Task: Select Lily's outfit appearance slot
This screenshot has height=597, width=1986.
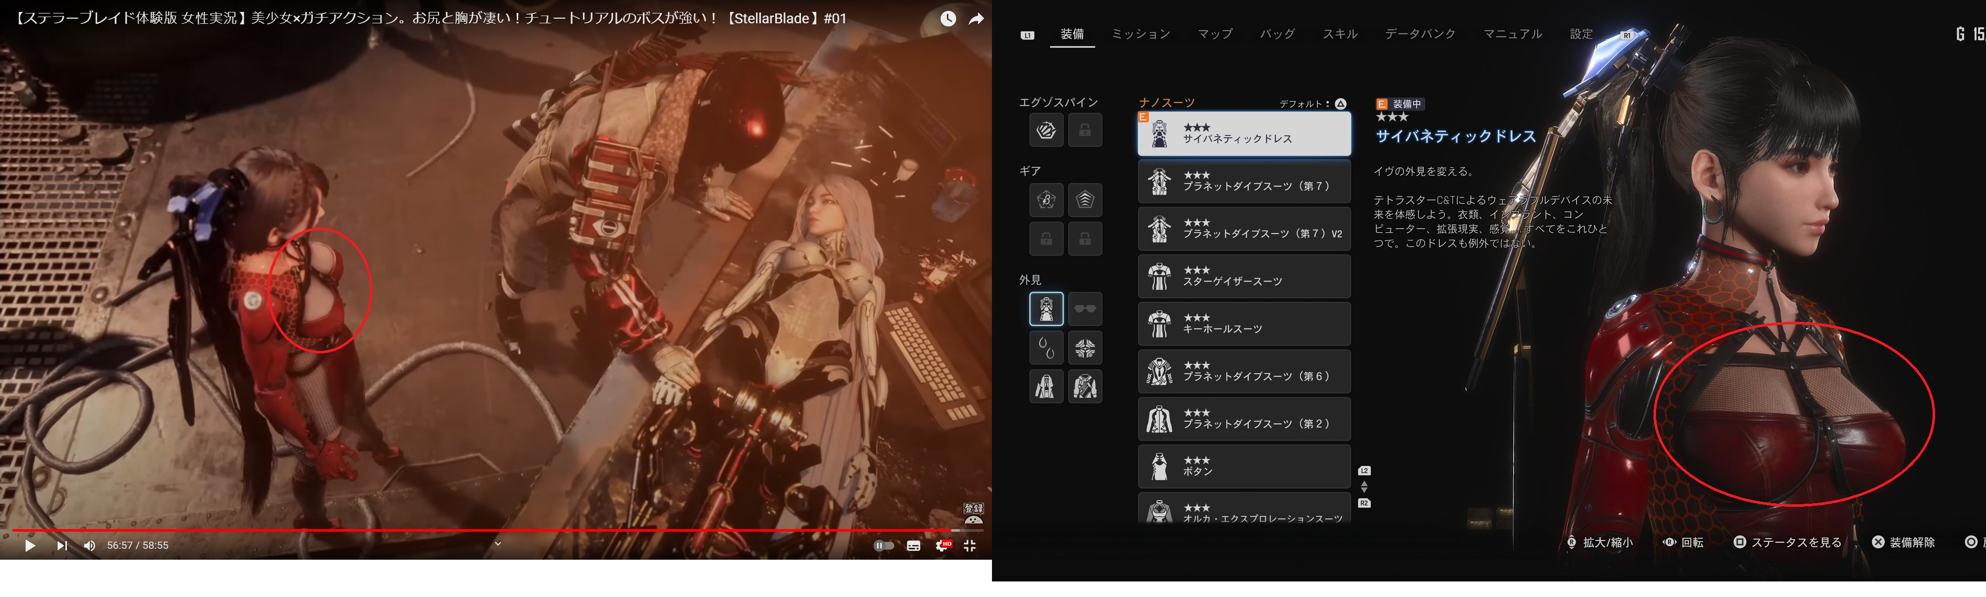Action: click(1085, 387)
